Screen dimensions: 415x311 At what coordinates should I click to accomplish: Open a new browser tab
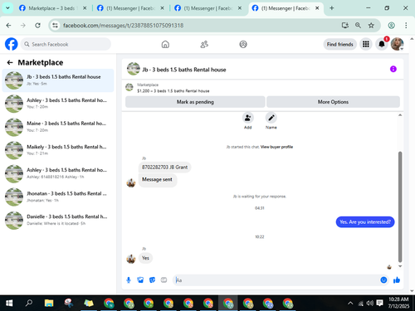click(x=332, y=8)
